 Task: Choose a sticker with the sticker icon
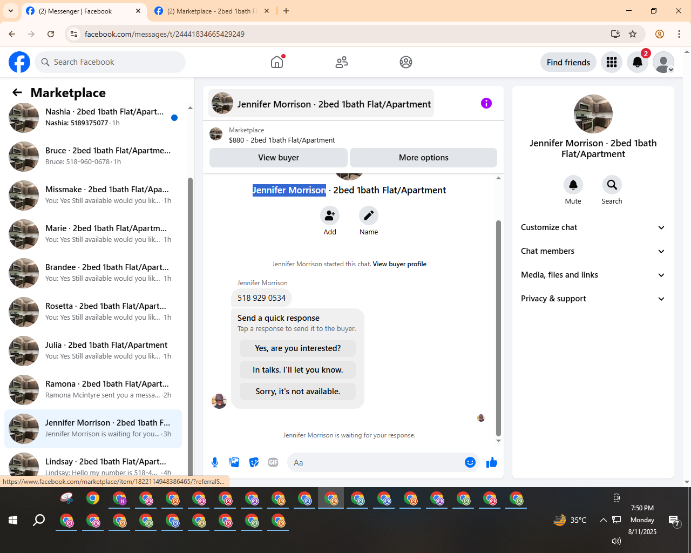point(254,462)
